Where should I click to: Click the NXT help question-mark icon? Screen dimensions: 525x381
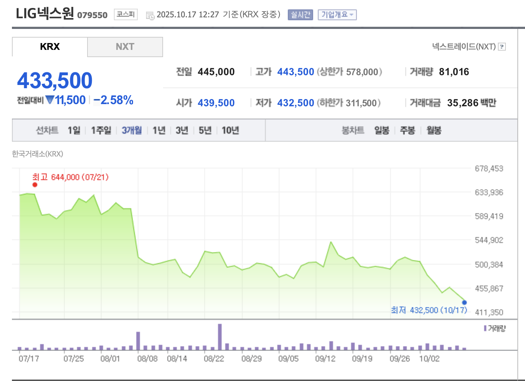pyautogui.click(x=502, y=47)
